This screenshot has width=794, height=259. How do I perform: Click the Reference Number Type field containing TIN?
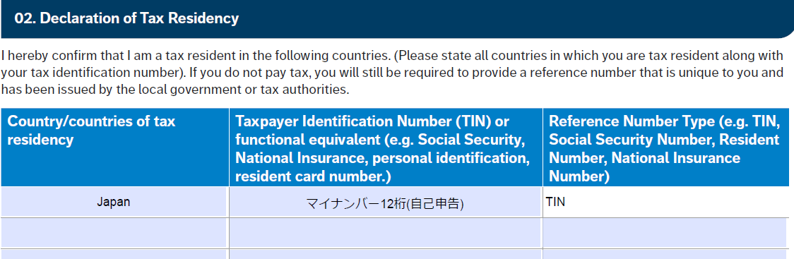[x=666, y=203]
